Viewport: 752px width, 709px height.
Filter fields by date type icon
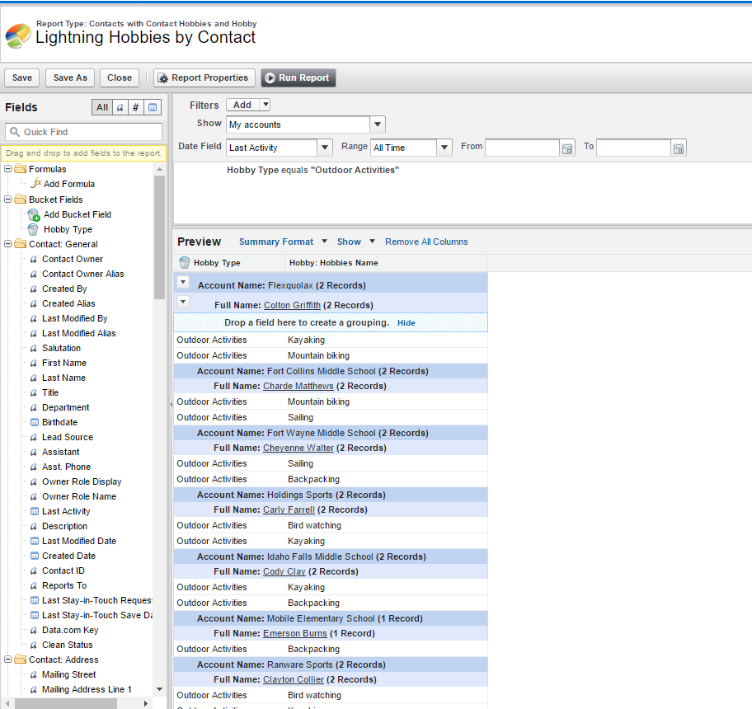pos(153,107)
